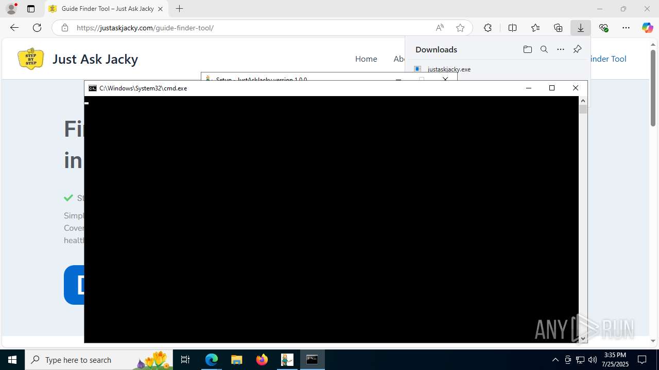Close the Guide Finder Tool browser tab

coord(161,9)
